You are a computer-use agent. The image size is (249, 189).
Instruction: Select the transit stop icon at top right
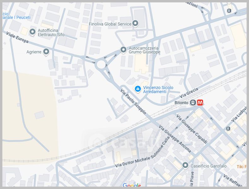pos(229,11)
